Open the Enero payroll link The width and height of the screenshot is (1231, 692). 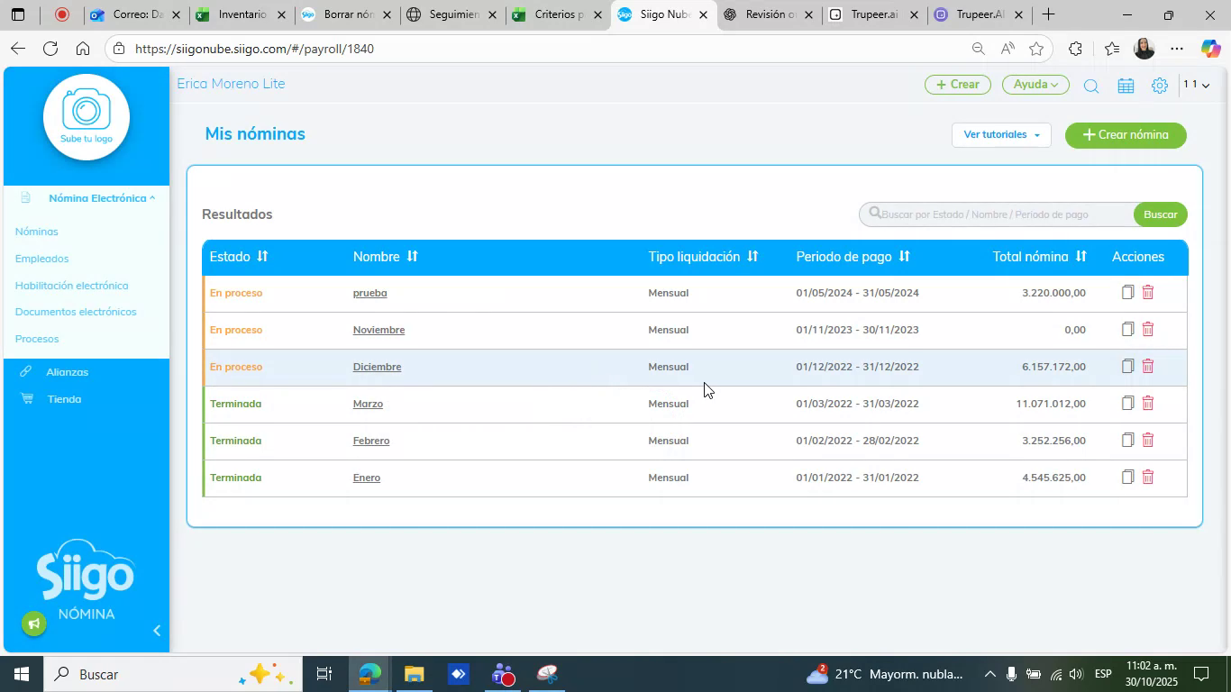point(366,478)
